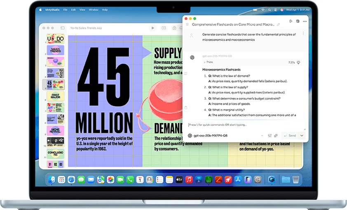Open Calendar from the Dock
The image size is (347, 210).
point(140,180)
